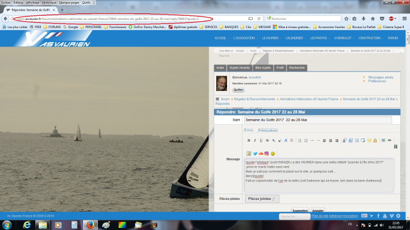Expand the L'ASSOCIATION navigation menu

pos(244,38)
